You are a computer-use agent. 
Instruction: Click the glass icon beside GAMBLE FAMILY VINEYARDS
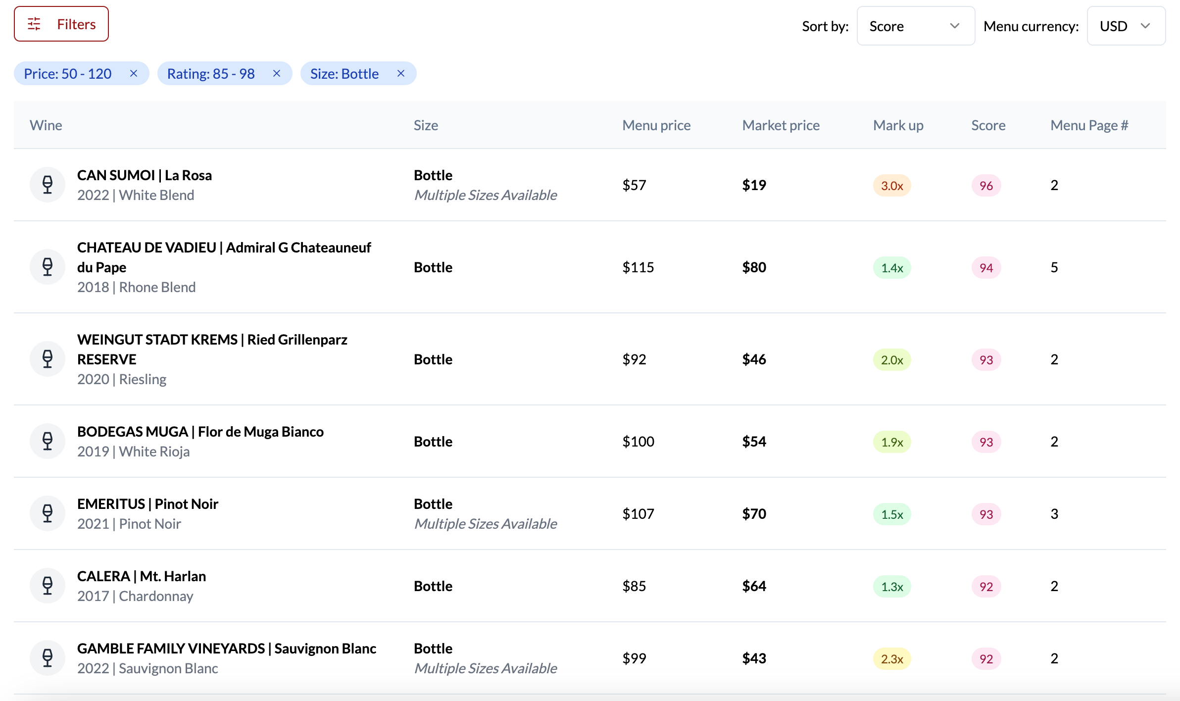pyautogui.click(x=48, y=658)
